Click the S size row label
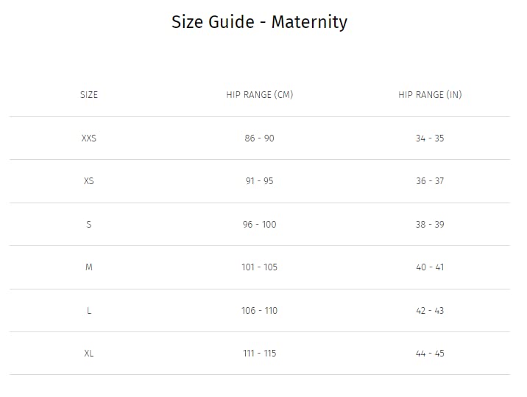 pyautogui.click(x=89, y=224)
